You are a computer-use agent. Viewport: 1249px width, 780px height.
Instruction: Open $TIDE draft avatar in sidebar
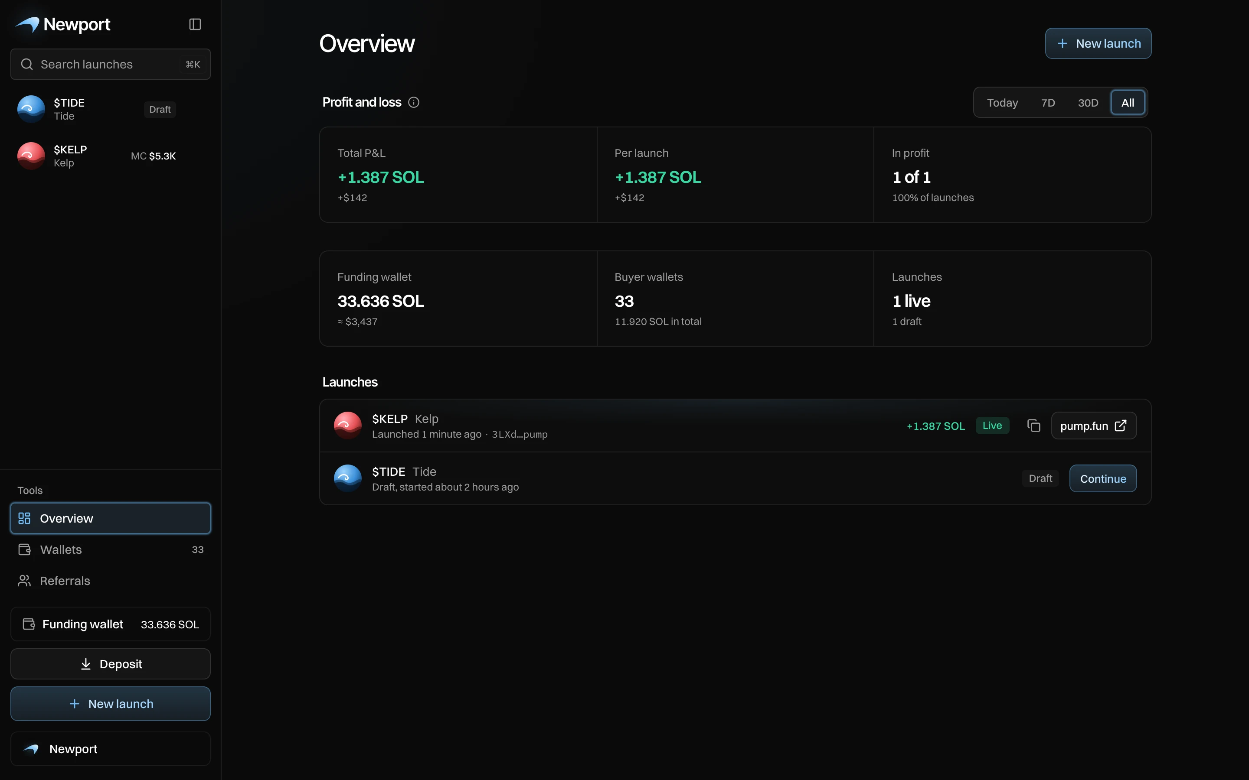click(x=31, y=109)
